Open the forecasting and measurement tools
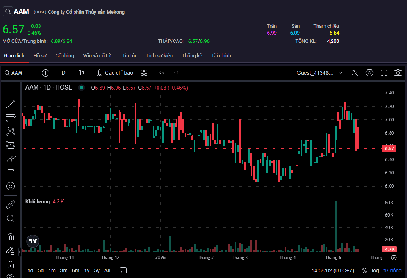 [11, 145]
